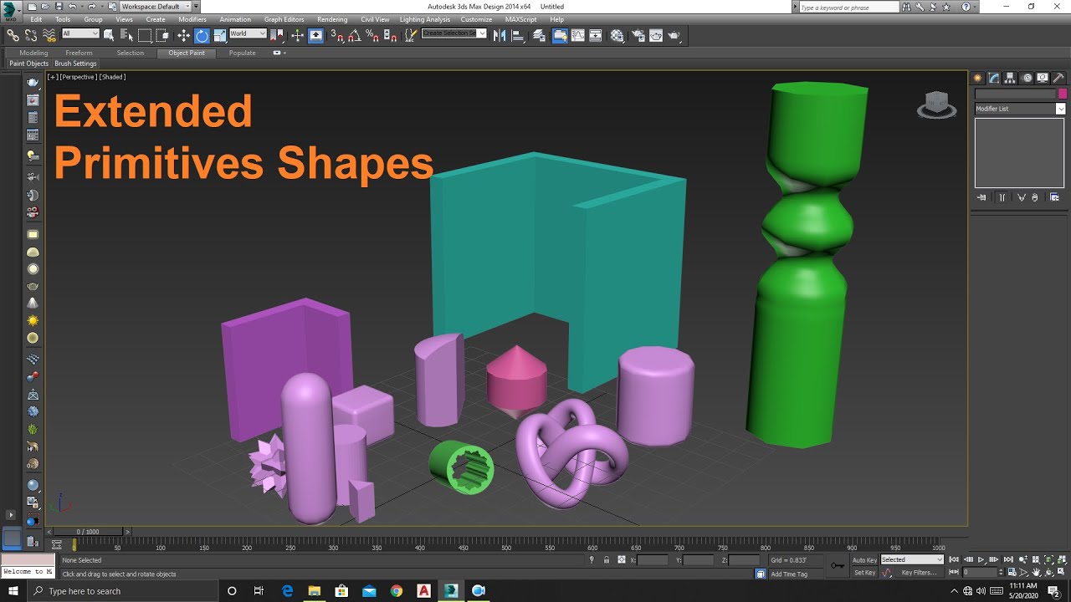Click the Set Keys key icon
Image resolution: width=1071 pixels, height=602 pixels.
pos(837,566)
